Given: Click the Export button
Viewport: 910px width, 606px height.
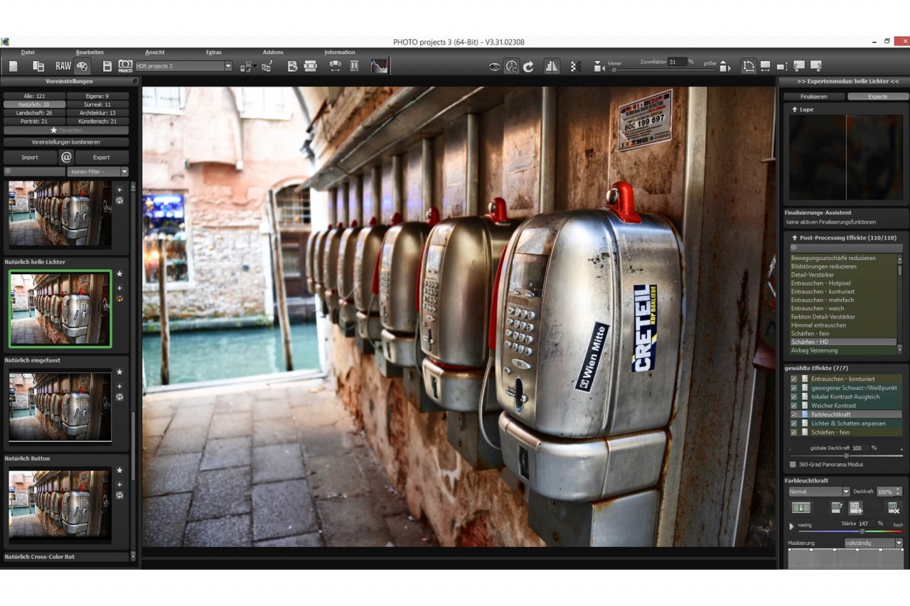Looking at the screenshot, I should pyautogui.click(x=102, y=157).
